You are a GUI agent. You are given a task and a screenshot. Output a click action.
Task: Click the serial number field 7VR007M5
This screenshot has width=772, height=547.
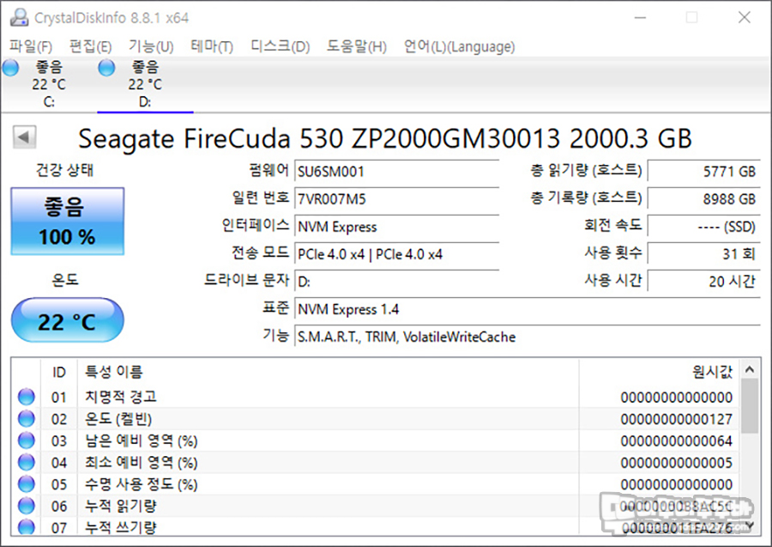(x=397, y=199)
